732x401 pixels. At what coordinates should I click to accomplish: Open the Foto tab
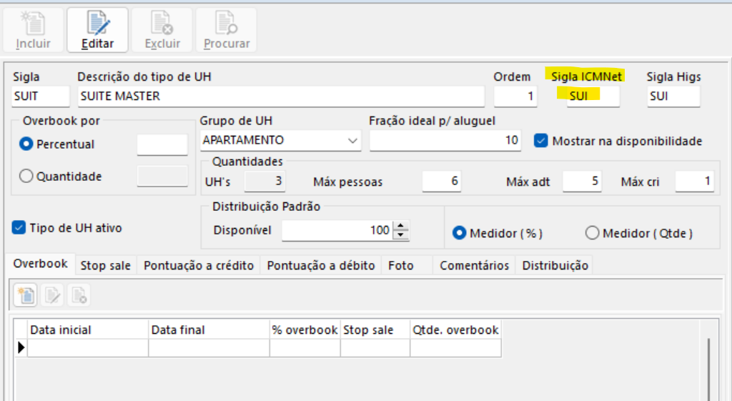click(x=400, y=265)
